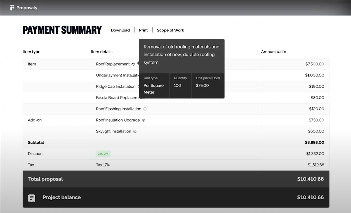Click info icon beside Roof Replacement
Image resolution: width=351 pixels, height=213 pixels.
[133, 64]
